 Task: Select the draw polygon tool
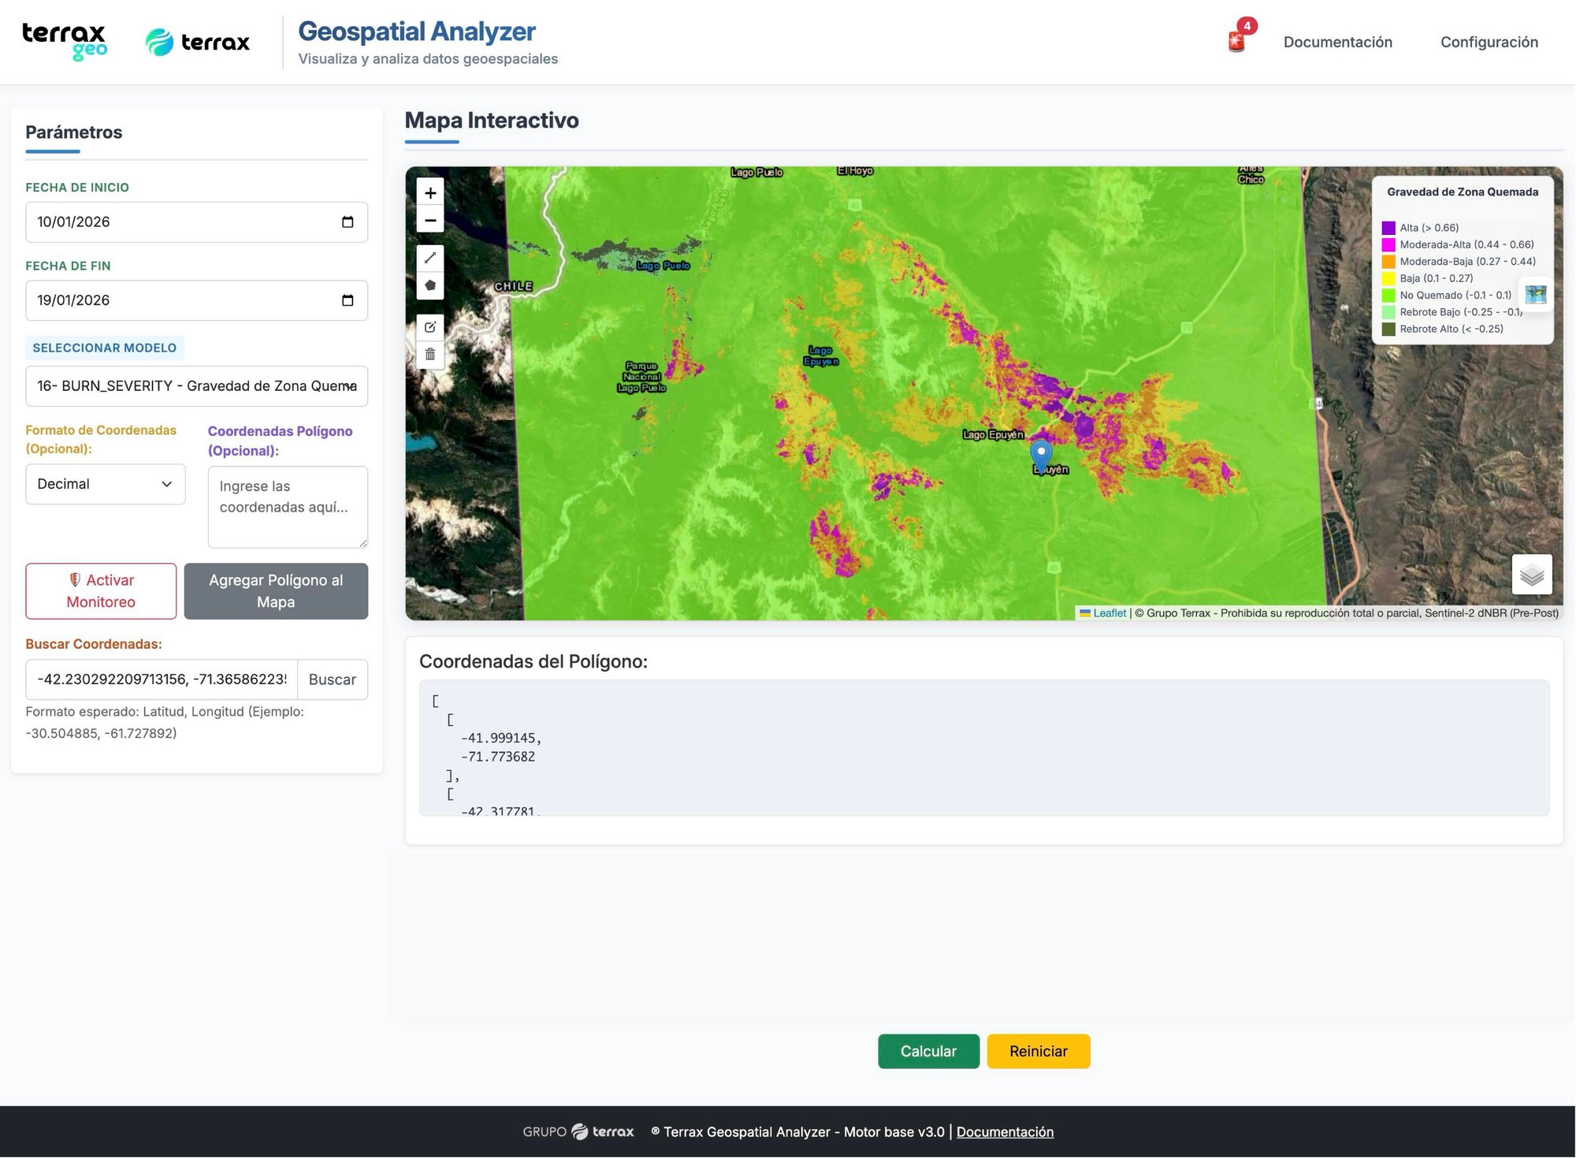click(430, 285)
